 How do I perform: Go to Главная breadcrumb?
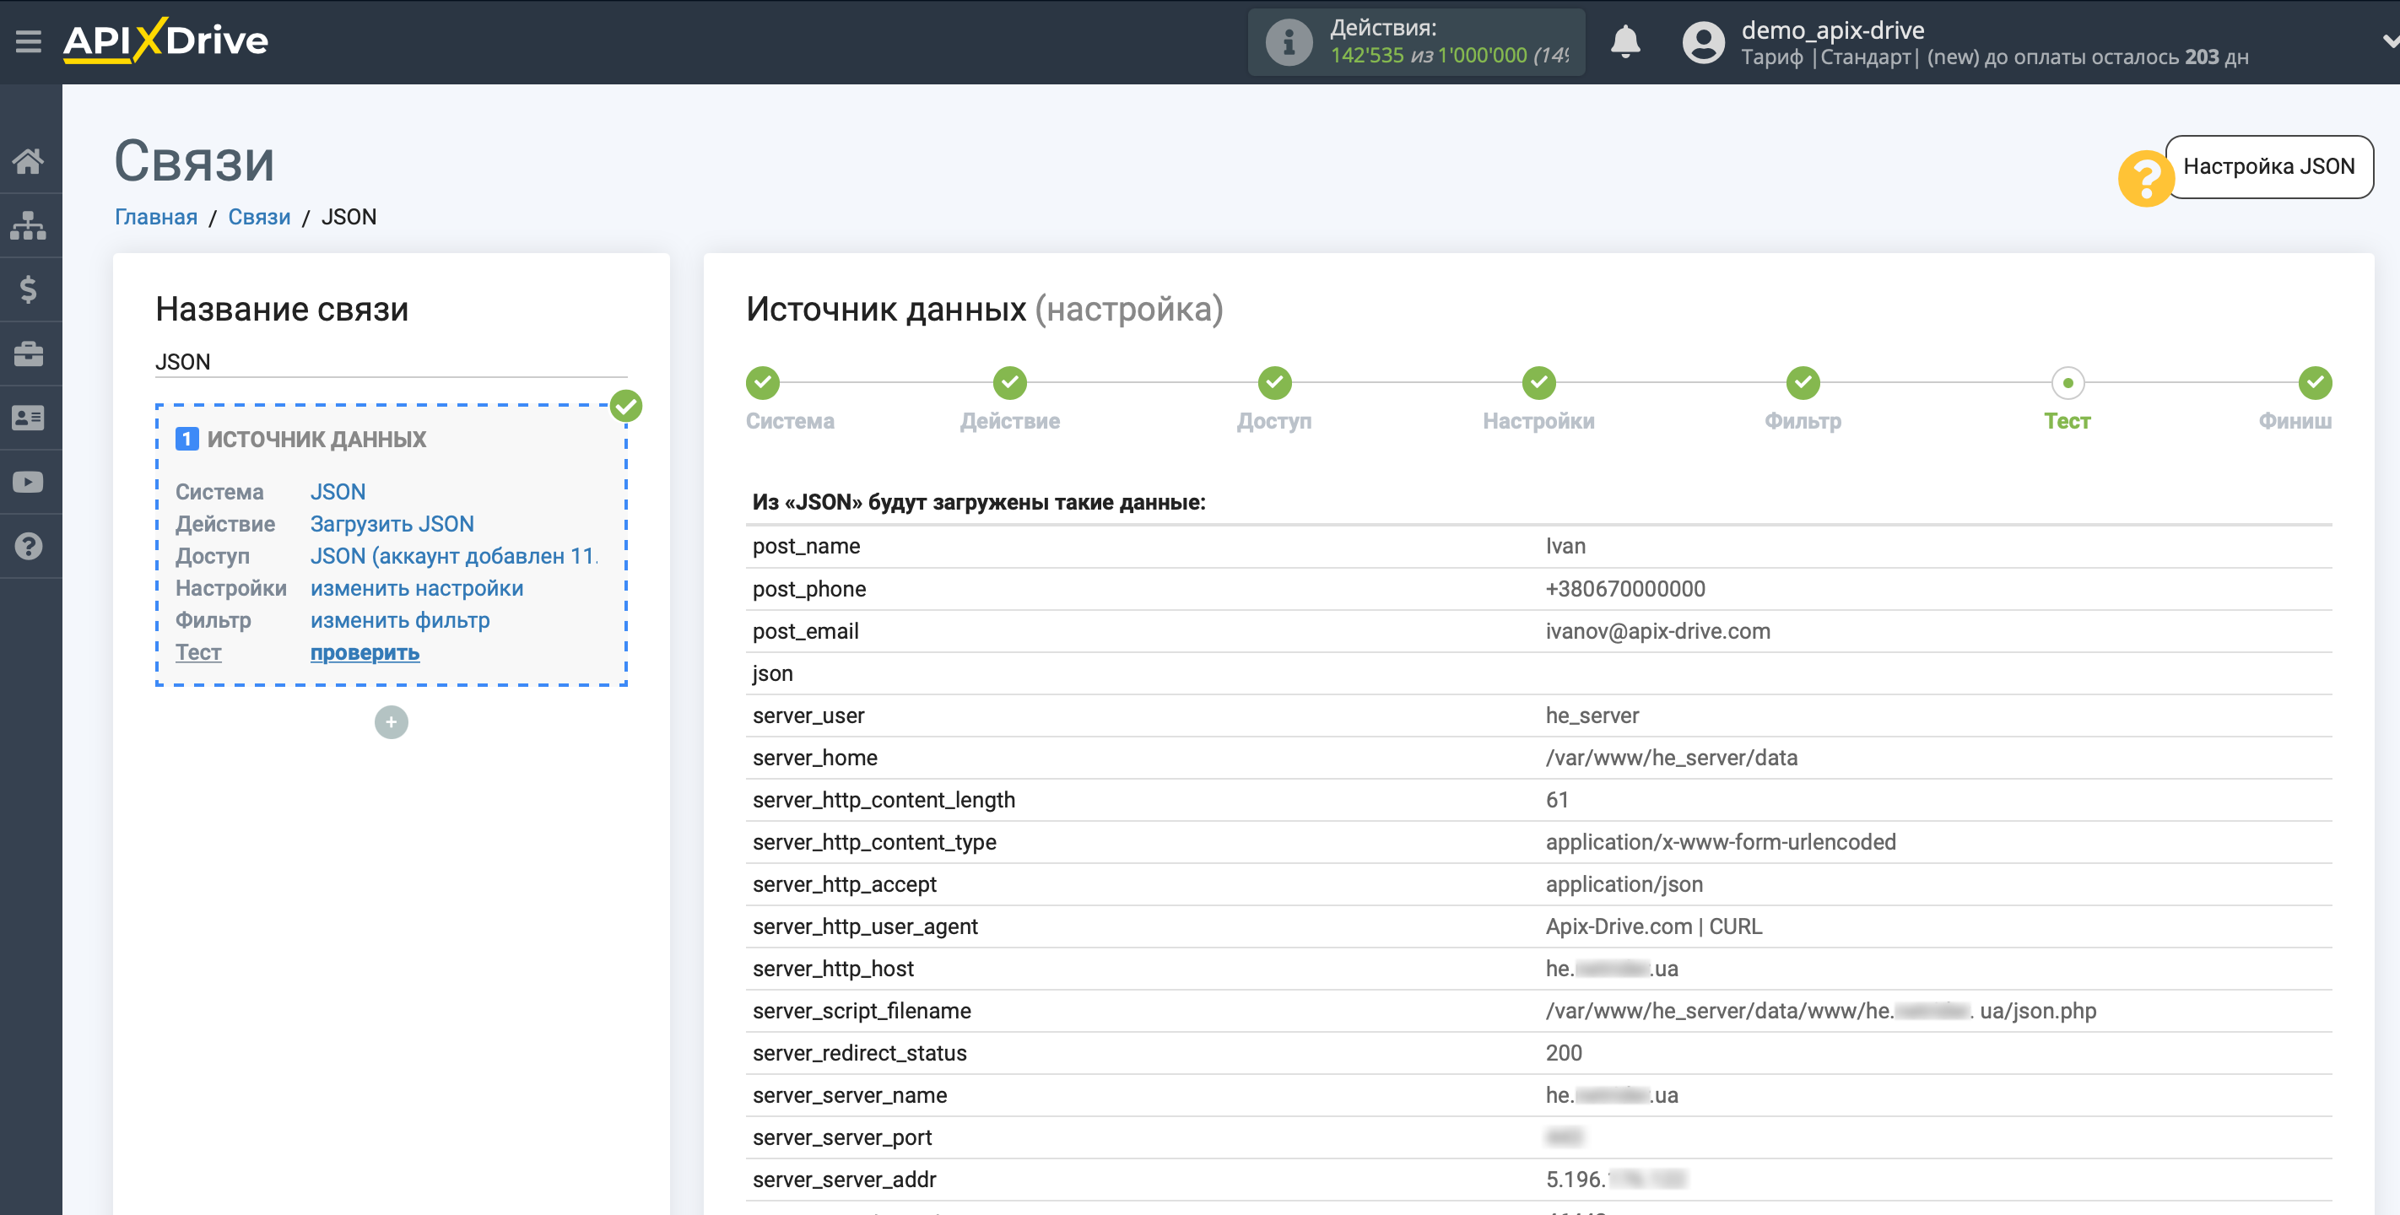[x=155, y=217]
